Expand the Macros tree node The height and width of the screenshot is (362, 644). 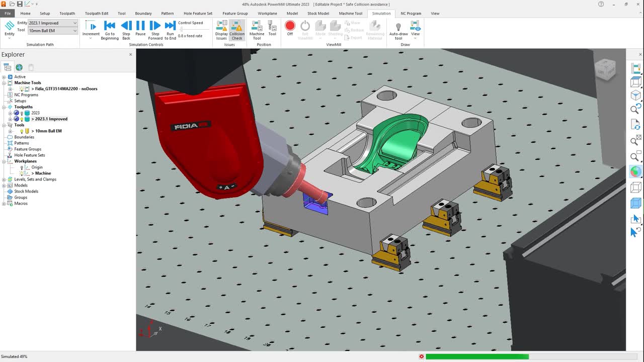pyautogui.click(x=4, y=204)
